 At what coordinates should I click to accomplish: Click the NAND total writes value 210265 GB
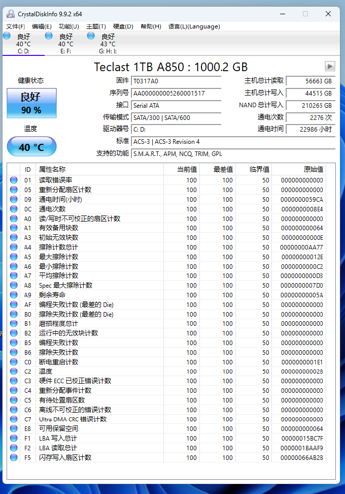point(310,106)
